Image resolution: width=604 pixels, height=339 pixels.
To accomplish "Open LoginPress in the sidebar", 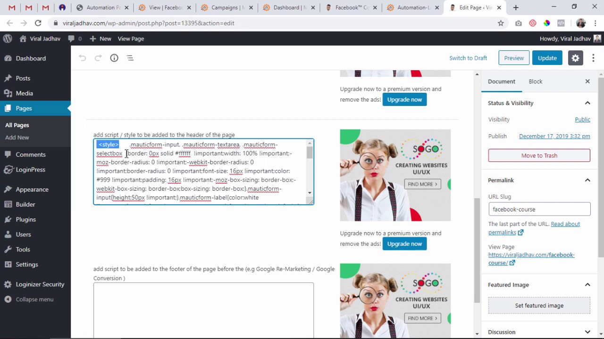I will click(31, 169).
